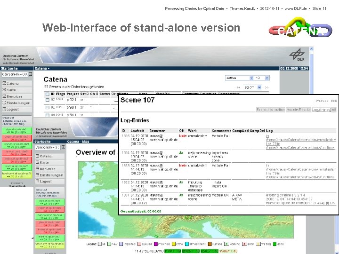The width and height of the screenshot is (339, 254).
Task: Click the 'surface' brown legend swatch
Action: tap(210, 244)
